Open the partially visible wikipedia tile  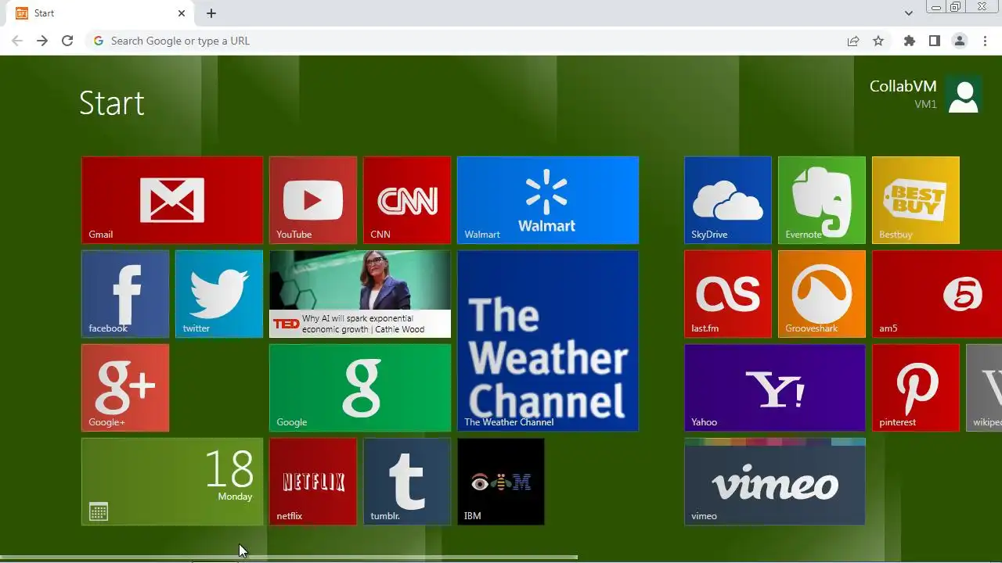(984, 388)
